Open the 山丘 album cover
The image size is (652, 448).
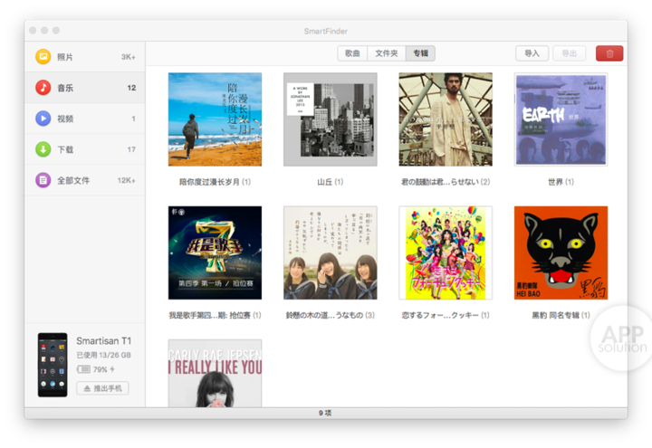(x=330, y=119)
